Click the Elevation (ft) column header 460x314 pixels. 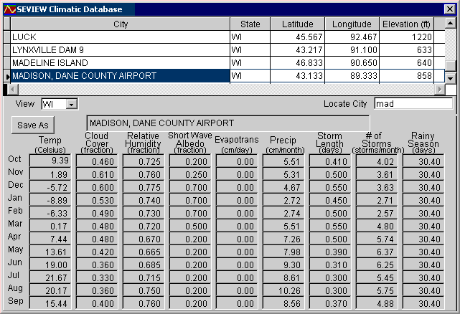pos(406,24)
